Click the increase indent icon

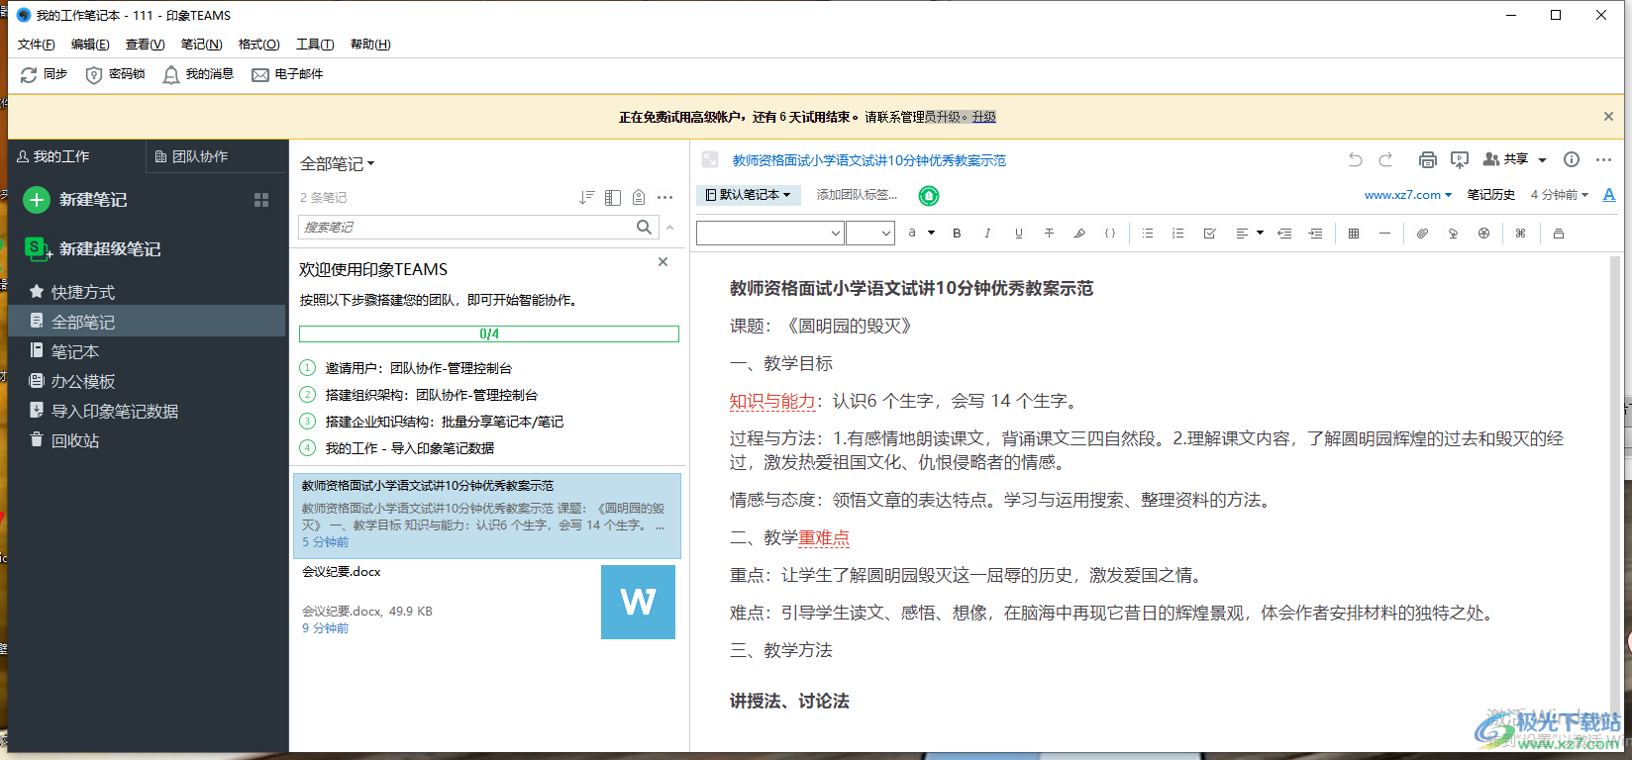[1315, 234]
